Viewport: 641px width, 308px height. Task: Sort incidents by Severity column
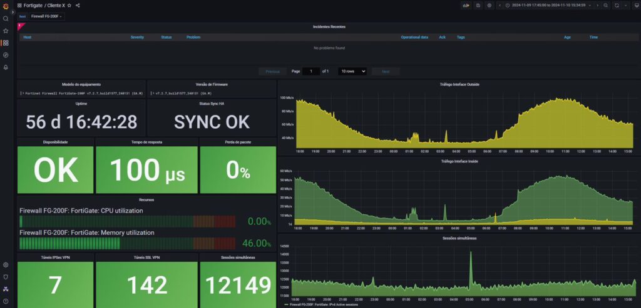pos(137,37)
